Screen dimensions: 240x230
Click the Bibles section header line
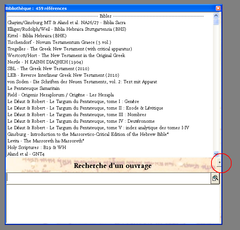tap(105, 16)
